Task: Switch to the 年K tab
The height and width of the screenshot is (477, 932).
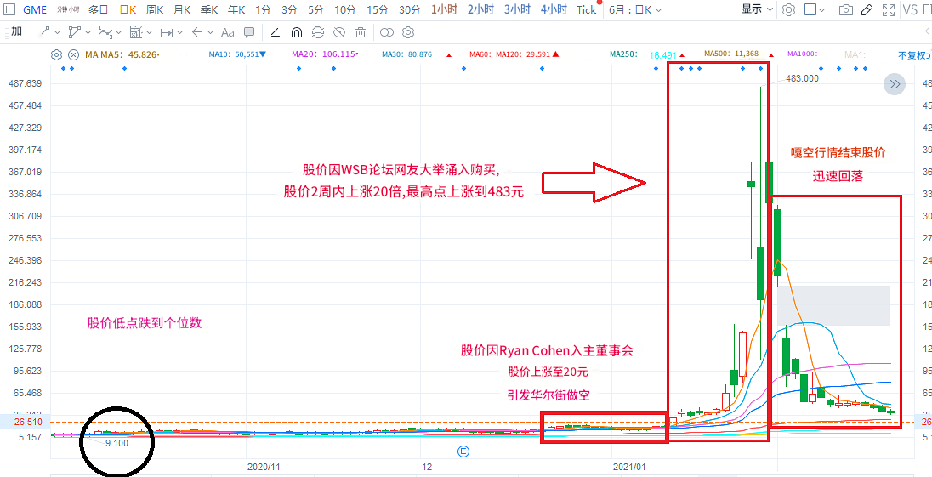Action: pos(236,9)
